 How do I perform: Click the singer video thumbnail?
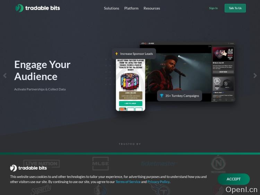coord(177,73)
